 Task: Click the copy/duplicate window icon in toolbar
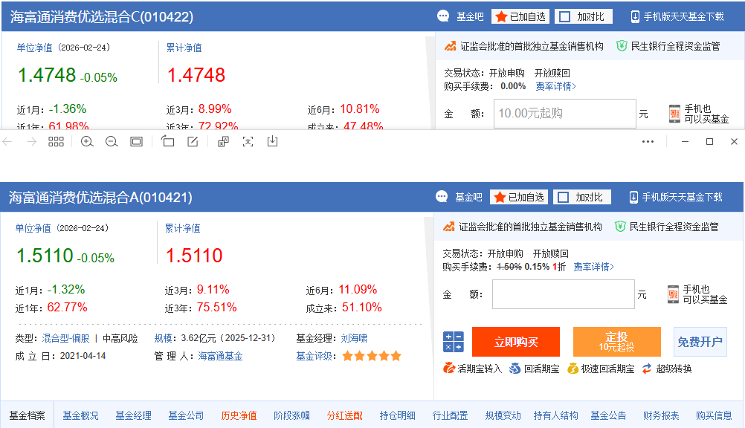click(x=223, y=142)
